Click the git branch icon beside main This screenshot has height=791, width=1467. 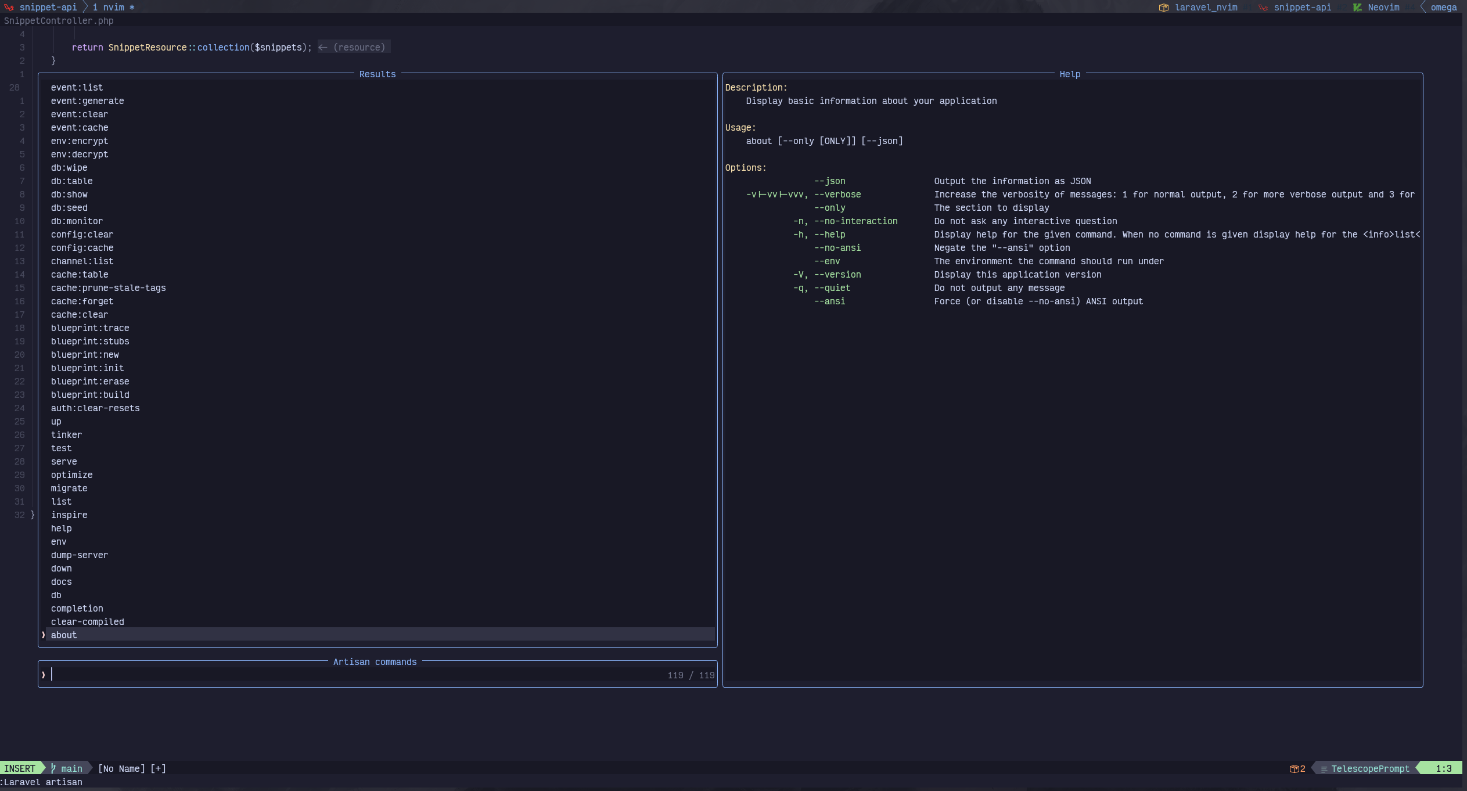coord(53,768)
